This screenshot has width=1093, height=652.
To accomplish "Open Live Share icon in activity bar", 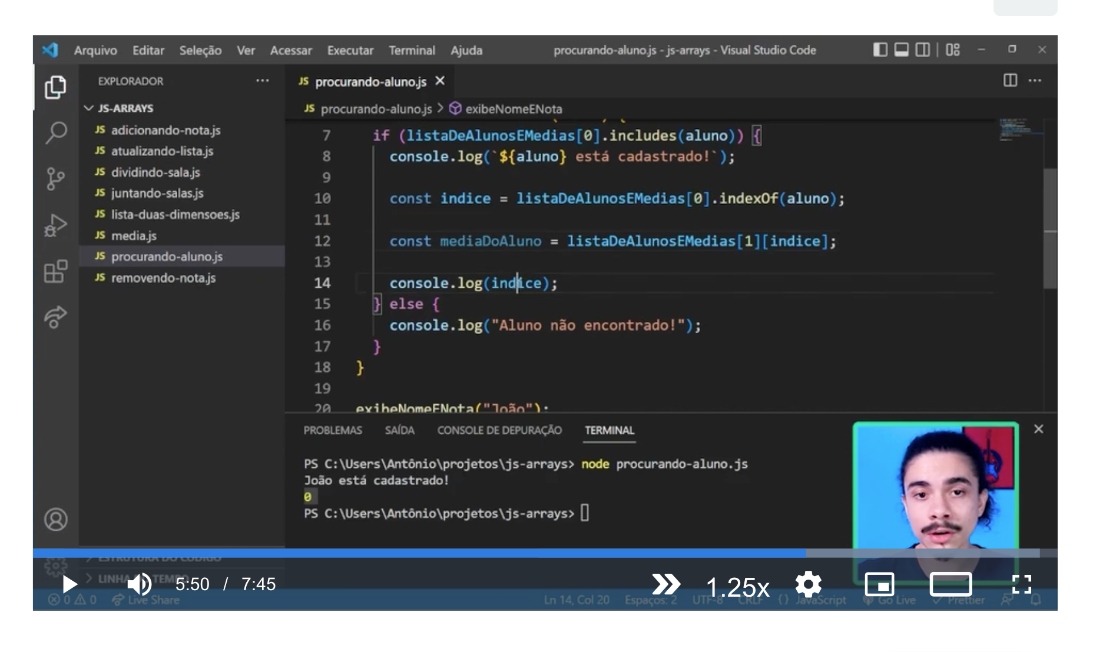I will (x=55, y=317).
